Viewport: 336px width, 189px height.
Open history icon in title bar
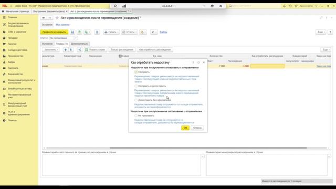click(x=290, y=6)
